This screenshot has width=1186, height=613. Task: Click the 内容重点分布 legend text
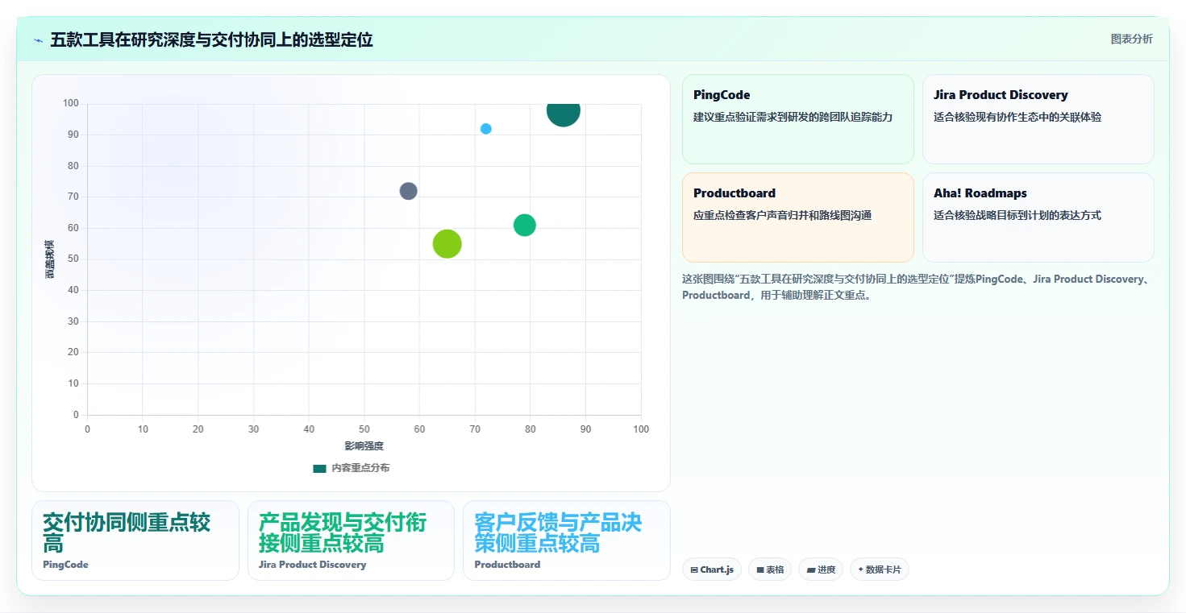360,468
